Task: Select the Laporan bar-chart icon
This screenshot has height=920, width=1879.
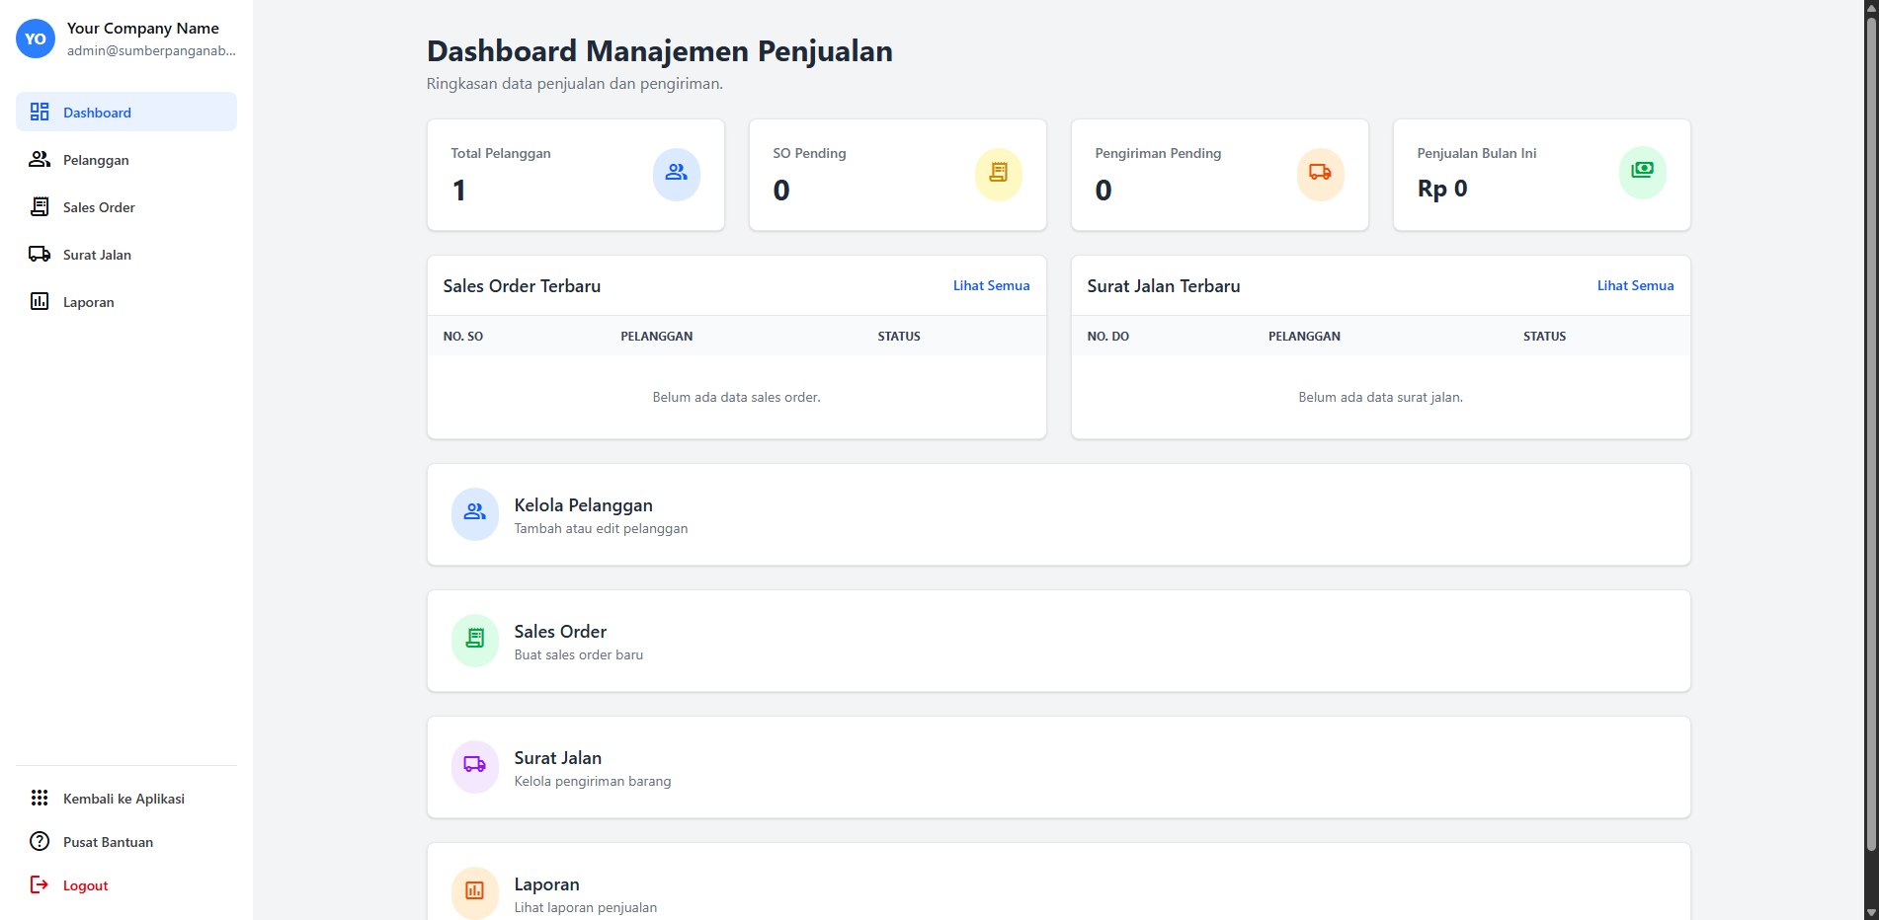Action: [x=40, y=301]
